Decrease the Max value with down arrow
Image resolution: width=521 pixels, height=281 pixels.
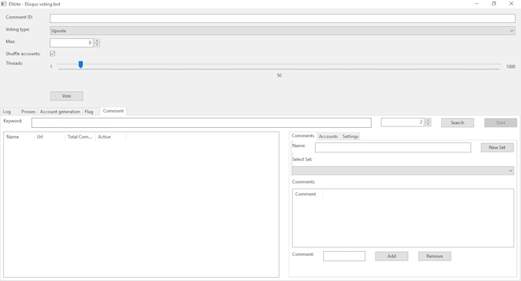[97, 45]
